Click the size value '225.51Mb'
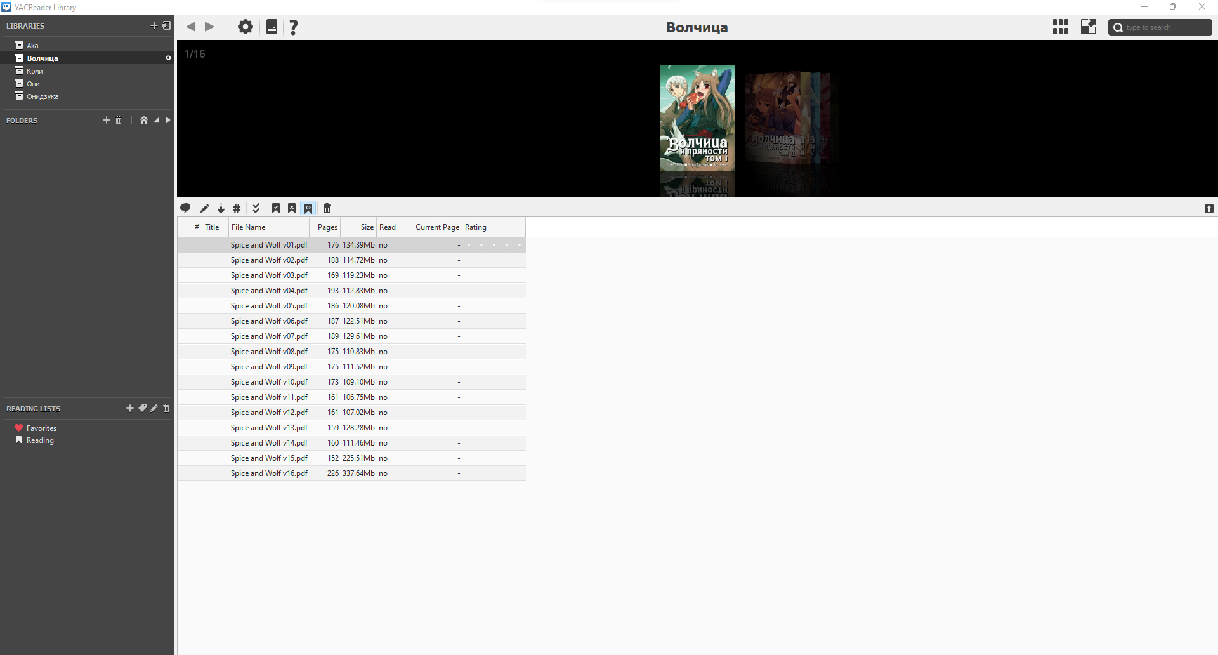Screen dimensions: 1218x655 pyautogui.click(x=358, y=458)
